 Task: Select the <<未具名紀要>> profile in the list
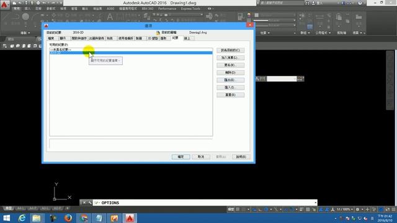(x=131, y=50)
